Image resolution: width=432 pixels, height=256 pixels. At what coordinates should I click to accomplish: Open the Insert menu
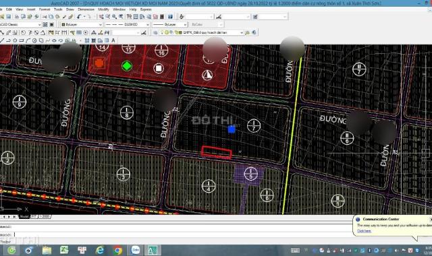pyautogui.click(x=31, y=9)
